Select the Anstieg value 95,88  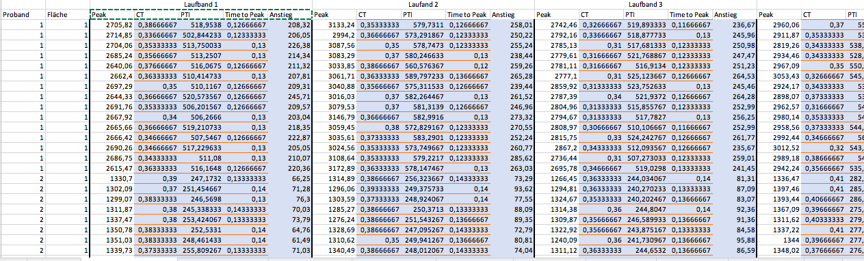pyautogui.click(x=734, y=240)
